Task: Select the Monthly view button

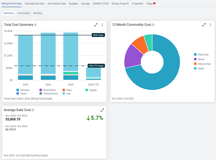Action: (38, 13)
